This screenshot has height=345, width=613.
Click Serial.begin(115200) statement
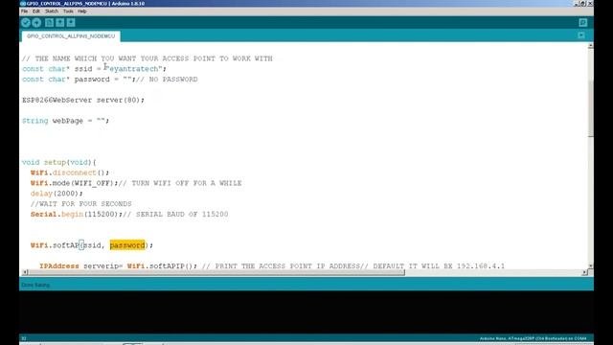click(77, 215)
